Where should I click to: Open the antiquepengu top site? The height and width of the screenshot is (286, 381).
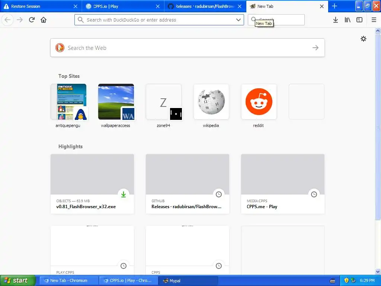click(x=68, y=102)
